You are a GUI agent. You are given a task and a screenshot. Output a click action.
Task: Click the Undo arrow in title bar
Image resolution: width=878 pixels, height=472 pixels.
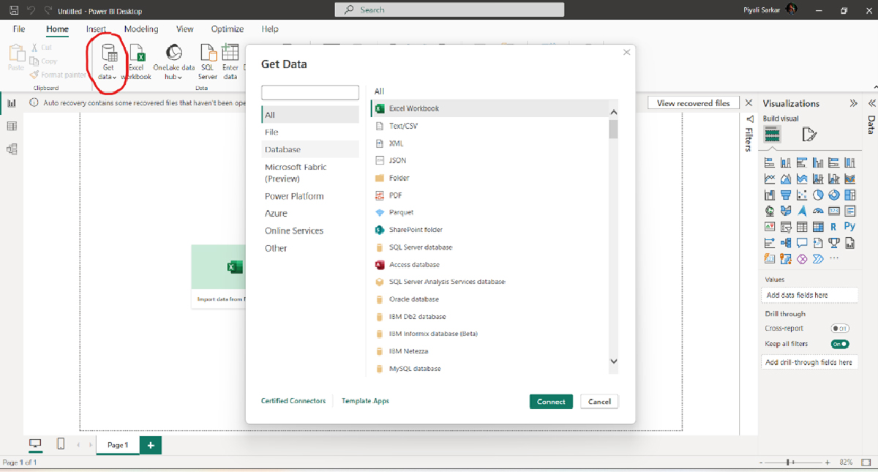click(31, 10)
